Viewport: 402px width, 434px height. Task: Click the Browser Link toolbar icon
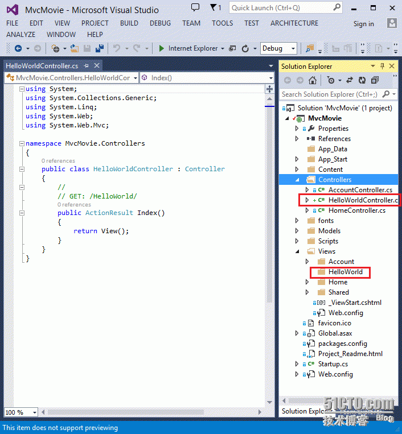tap(232, 48)
